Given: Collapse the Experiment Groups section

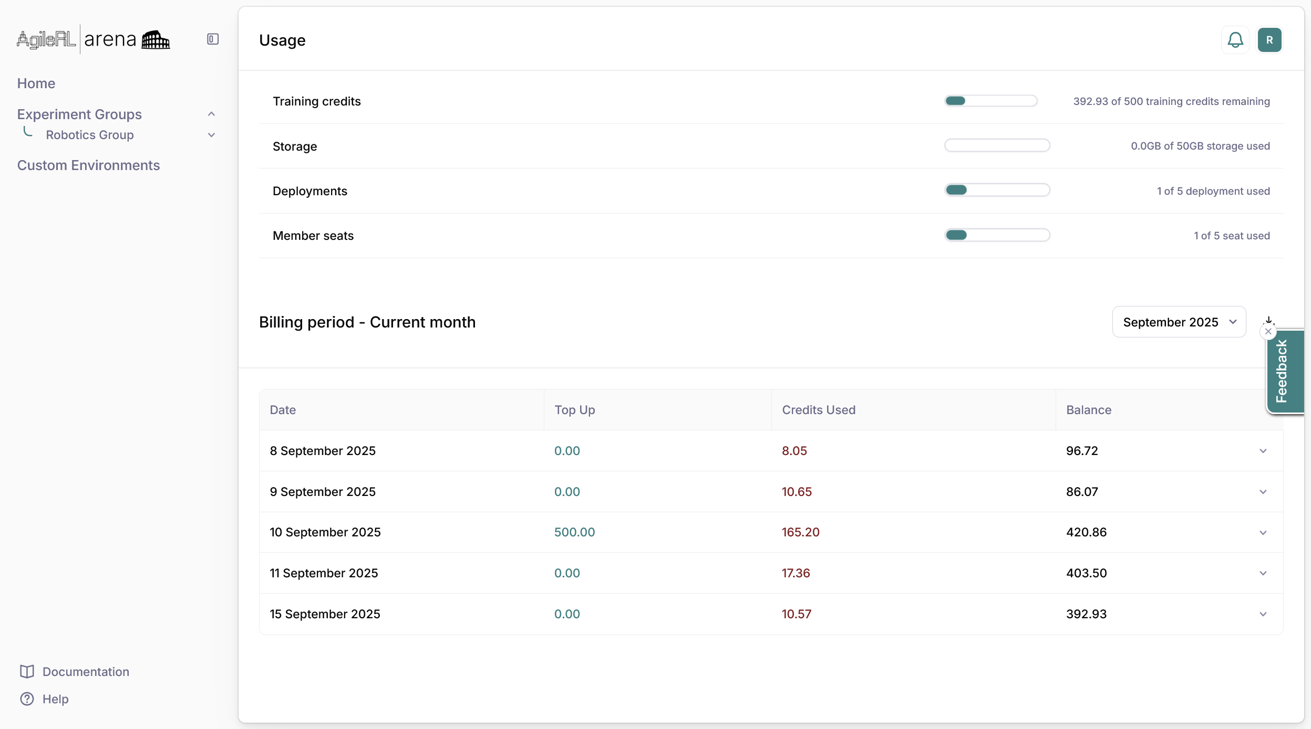Looking at the screenshot, I should tap(211, 114).
